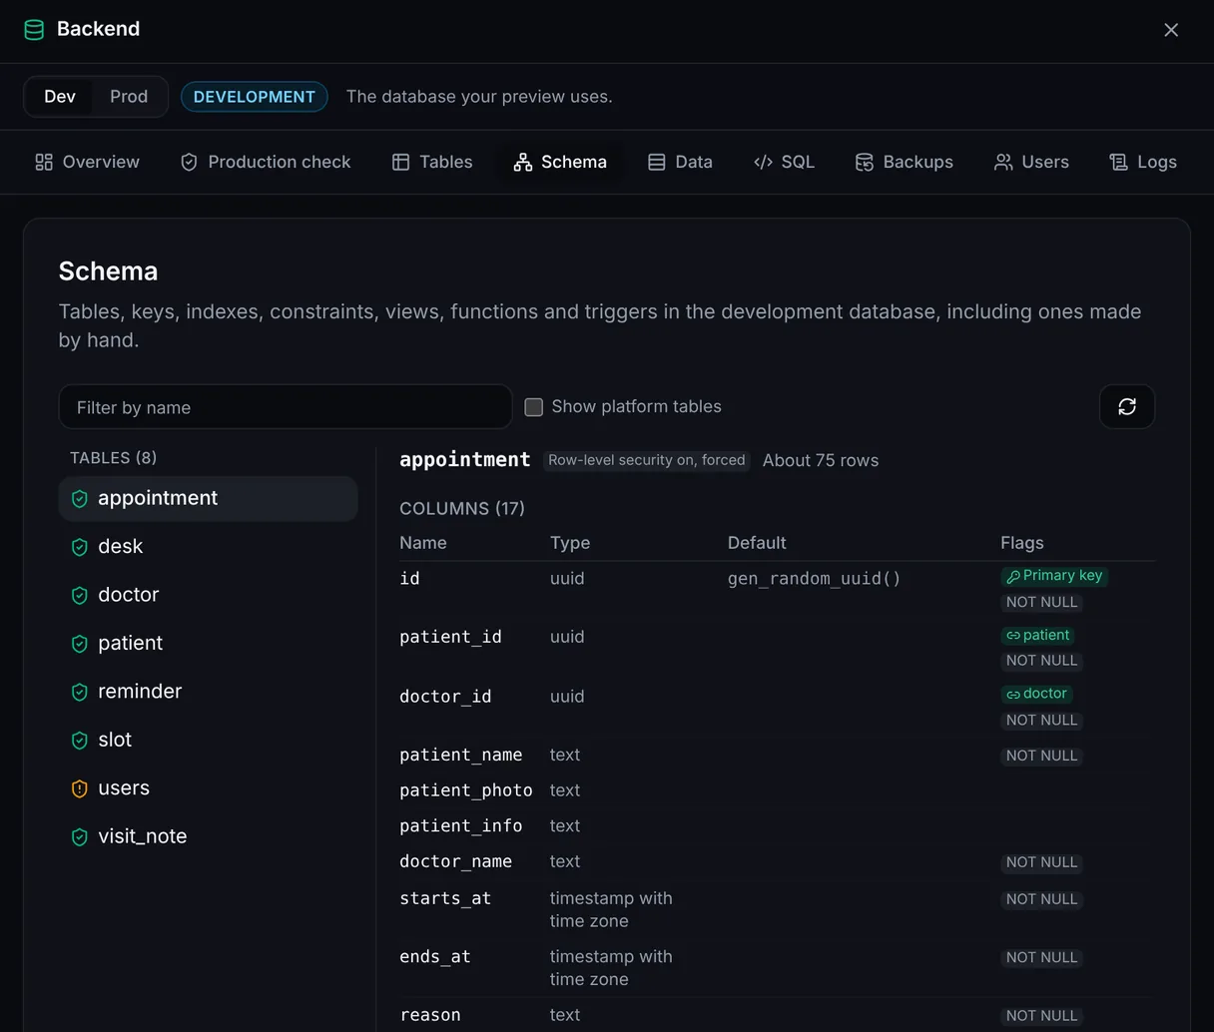Click the Schema hierarchy icon
This screenshot has width=1214, height=1032.
click(x=522, y=162)
